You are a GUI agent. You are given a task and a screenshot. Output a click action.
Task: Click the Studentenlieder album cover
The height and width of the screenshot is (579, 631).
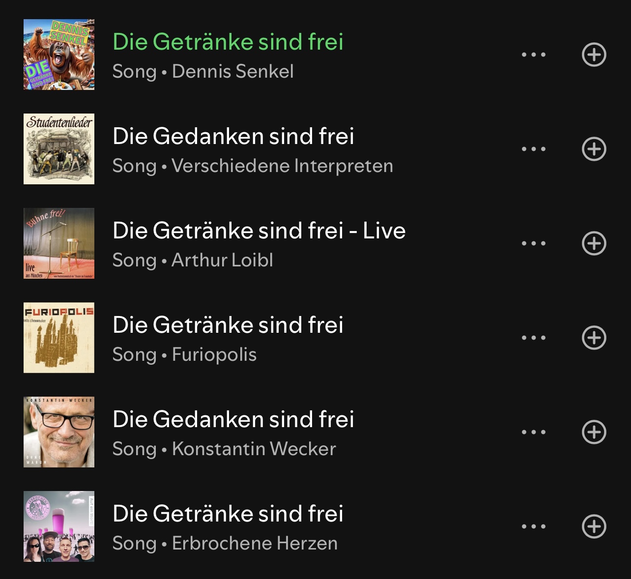point(59,149)
